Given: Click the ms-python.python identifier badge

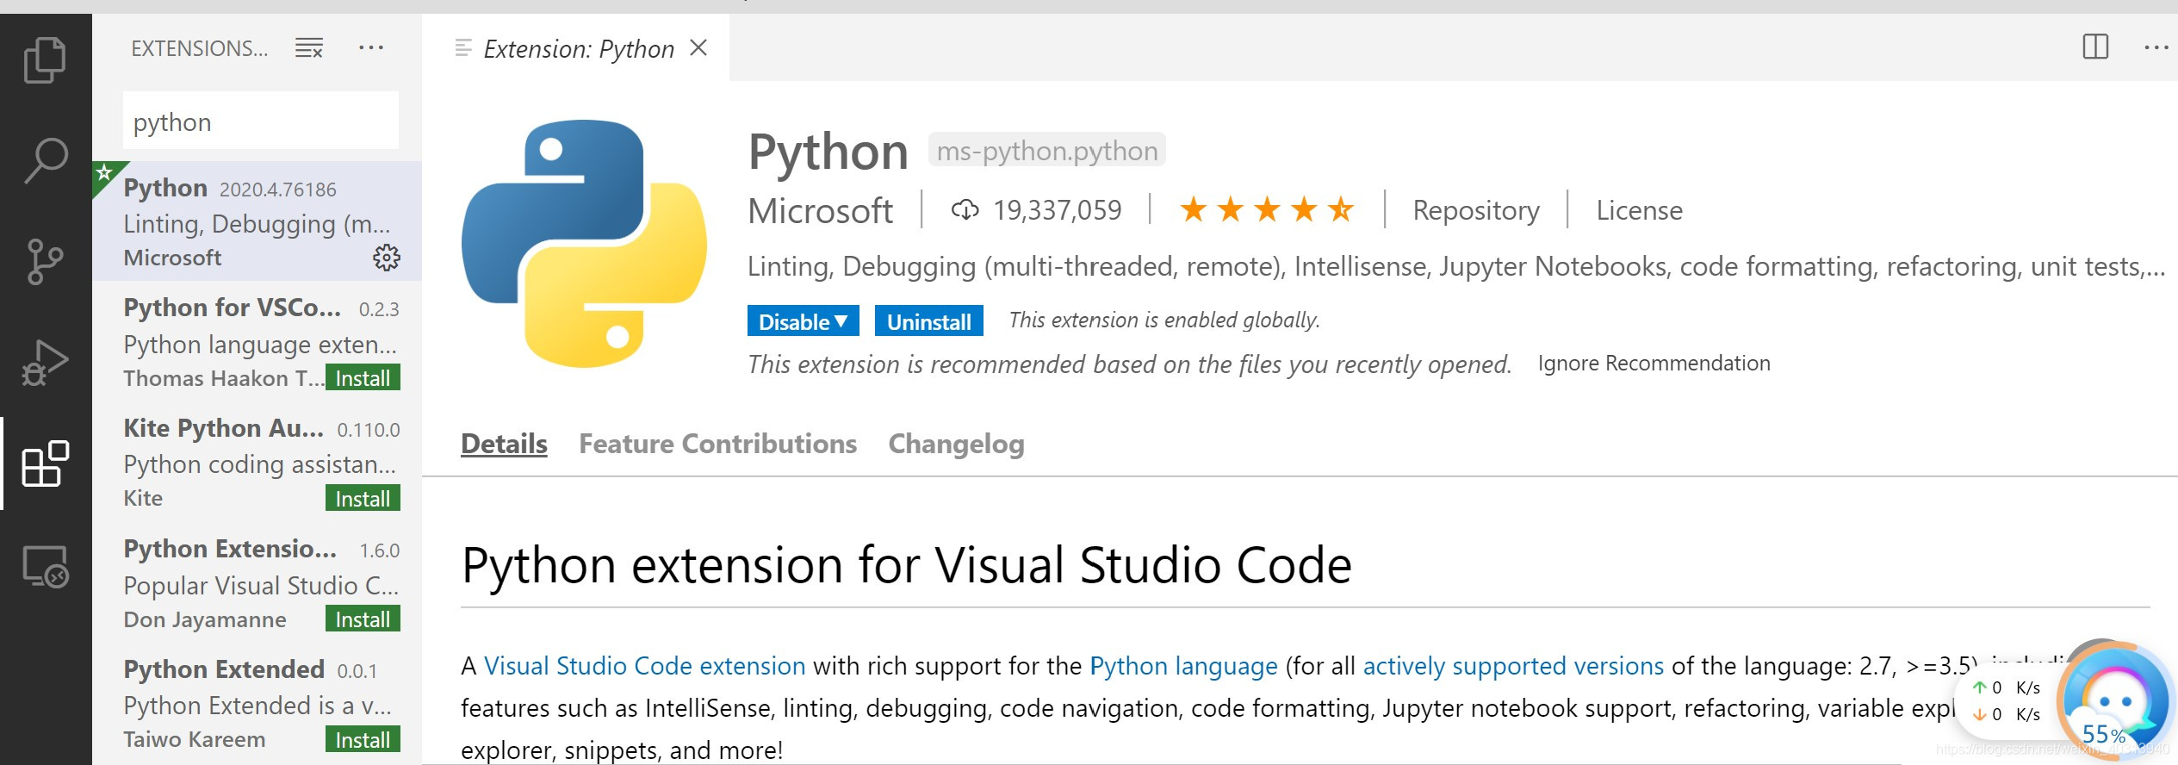Looking at the screenshot, I should click(x=1046, y=151).
